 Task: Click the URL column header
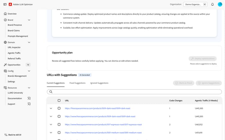(x=67, y=101)
